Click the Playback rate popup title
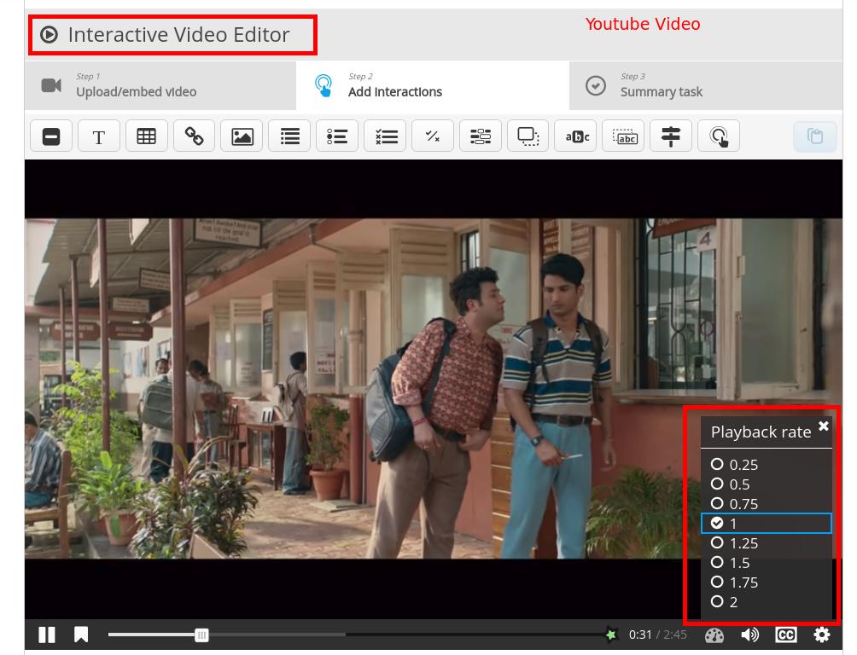The width and height of the screenshot is (857, 655). [761, 432]
